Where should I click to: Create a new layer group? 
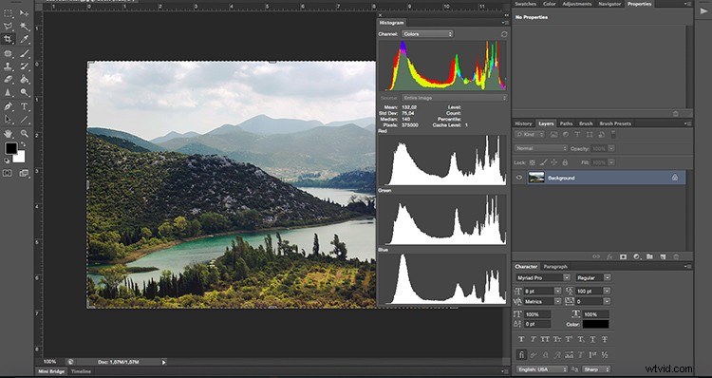(649, 256)
